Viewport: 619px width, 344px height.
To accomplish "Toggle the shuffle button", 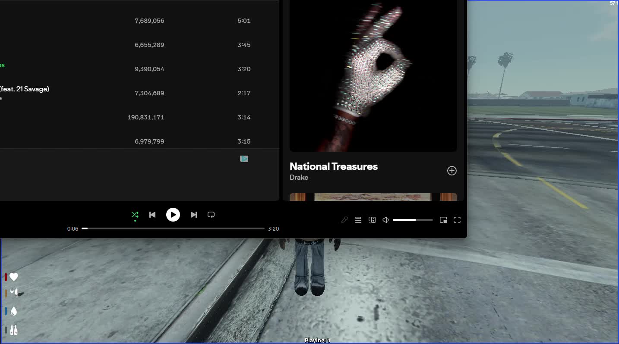I will (x=135, y=215).
